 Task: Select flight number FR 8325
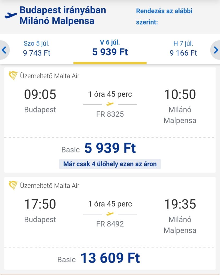(110, 114)
